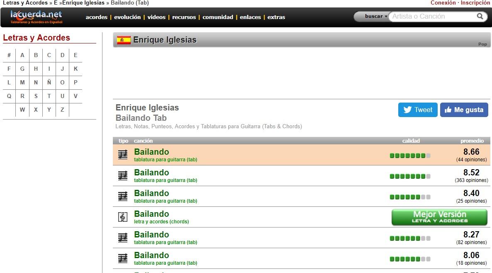
Task: Open the Inscripción link
Action: coord(475,3)
